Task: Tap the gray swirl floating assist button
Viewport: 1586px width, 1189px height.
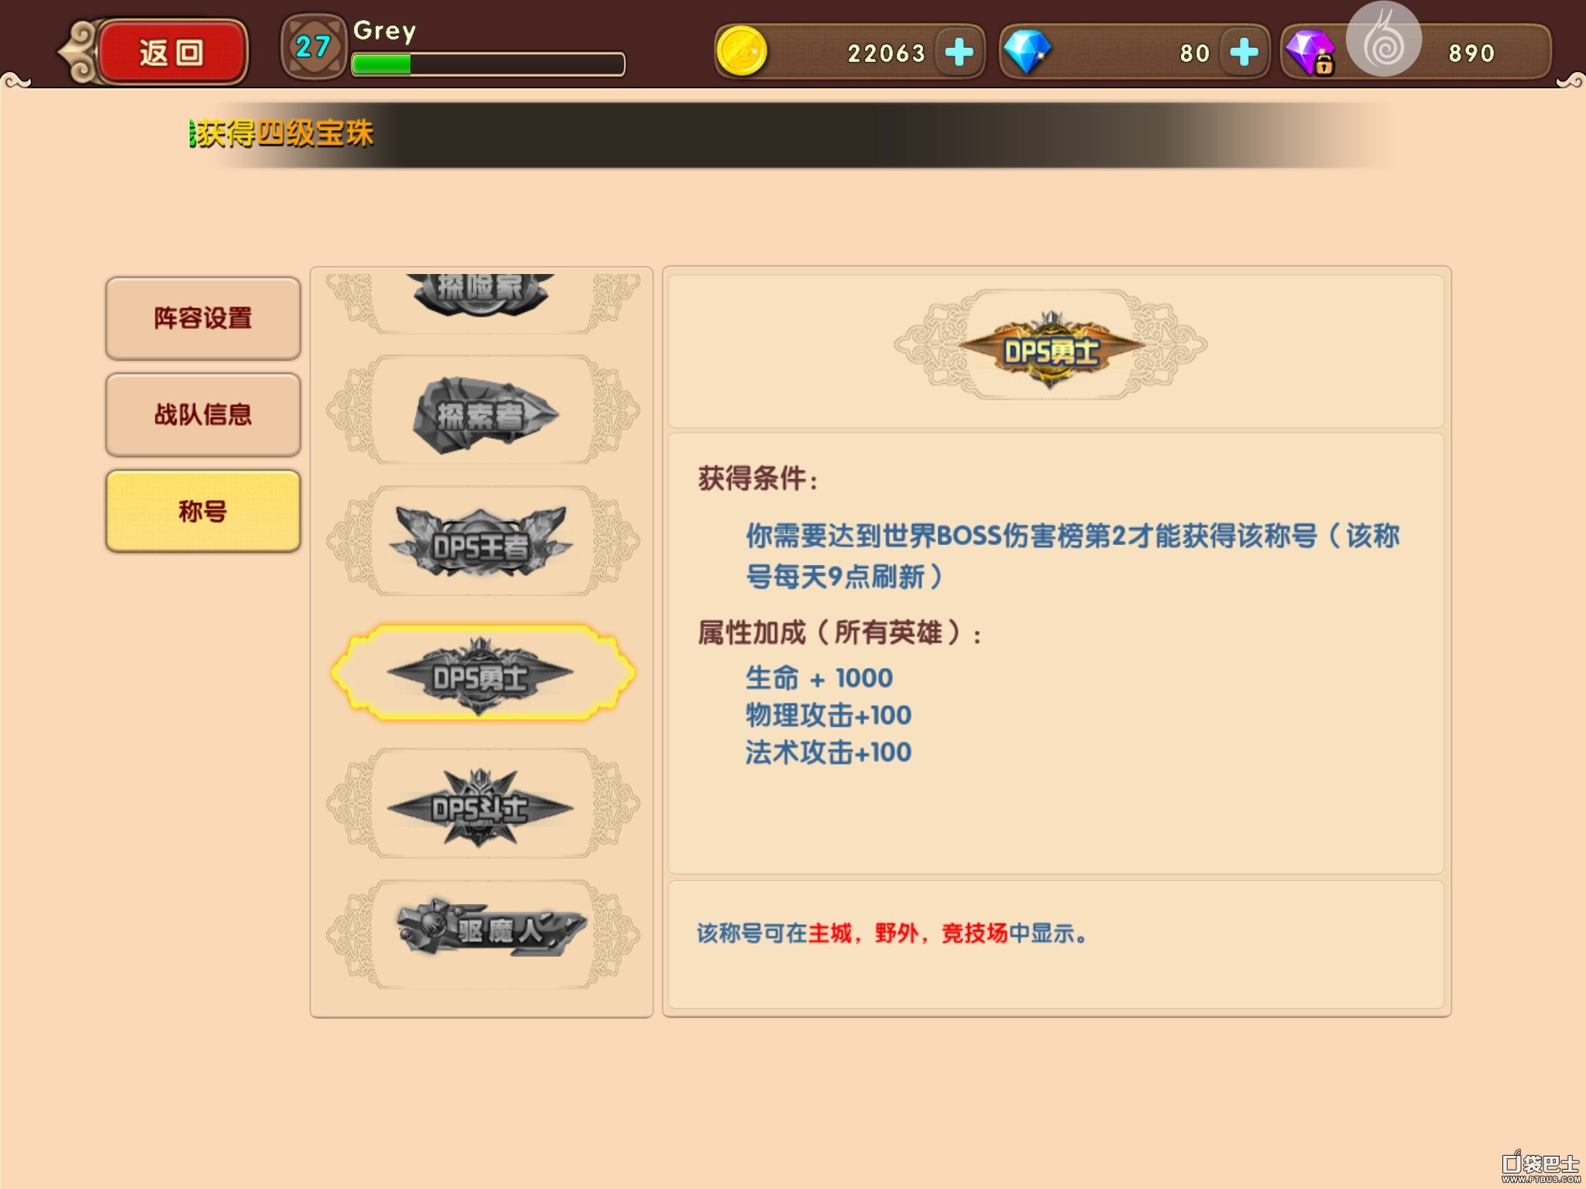Action: [1383, 39]
